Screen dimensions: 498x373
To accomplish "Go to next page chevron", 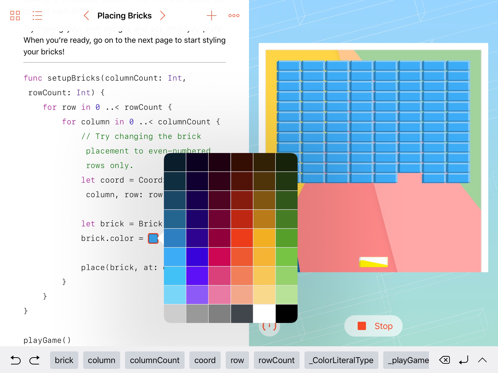I will [163, 16].
